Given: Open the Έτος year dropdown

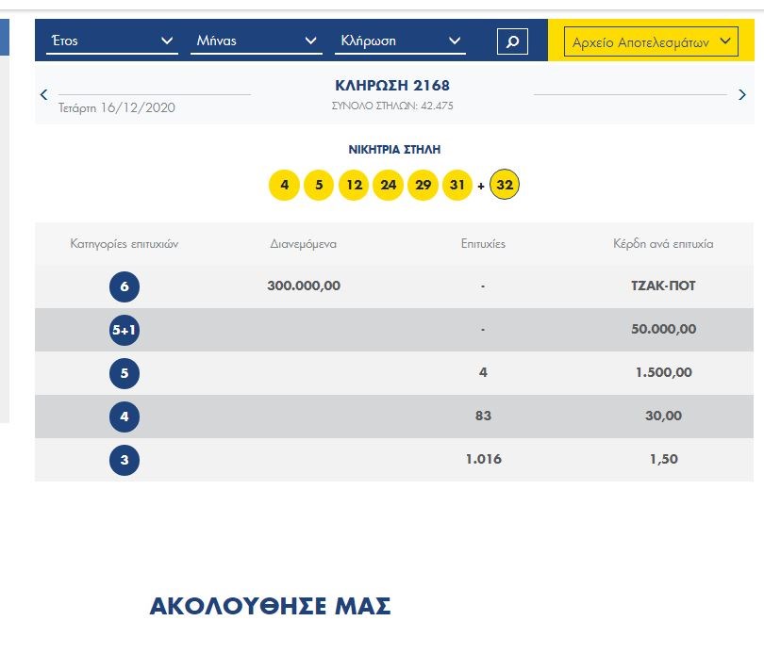Looking at the screenshot, I should click(111, 41).
